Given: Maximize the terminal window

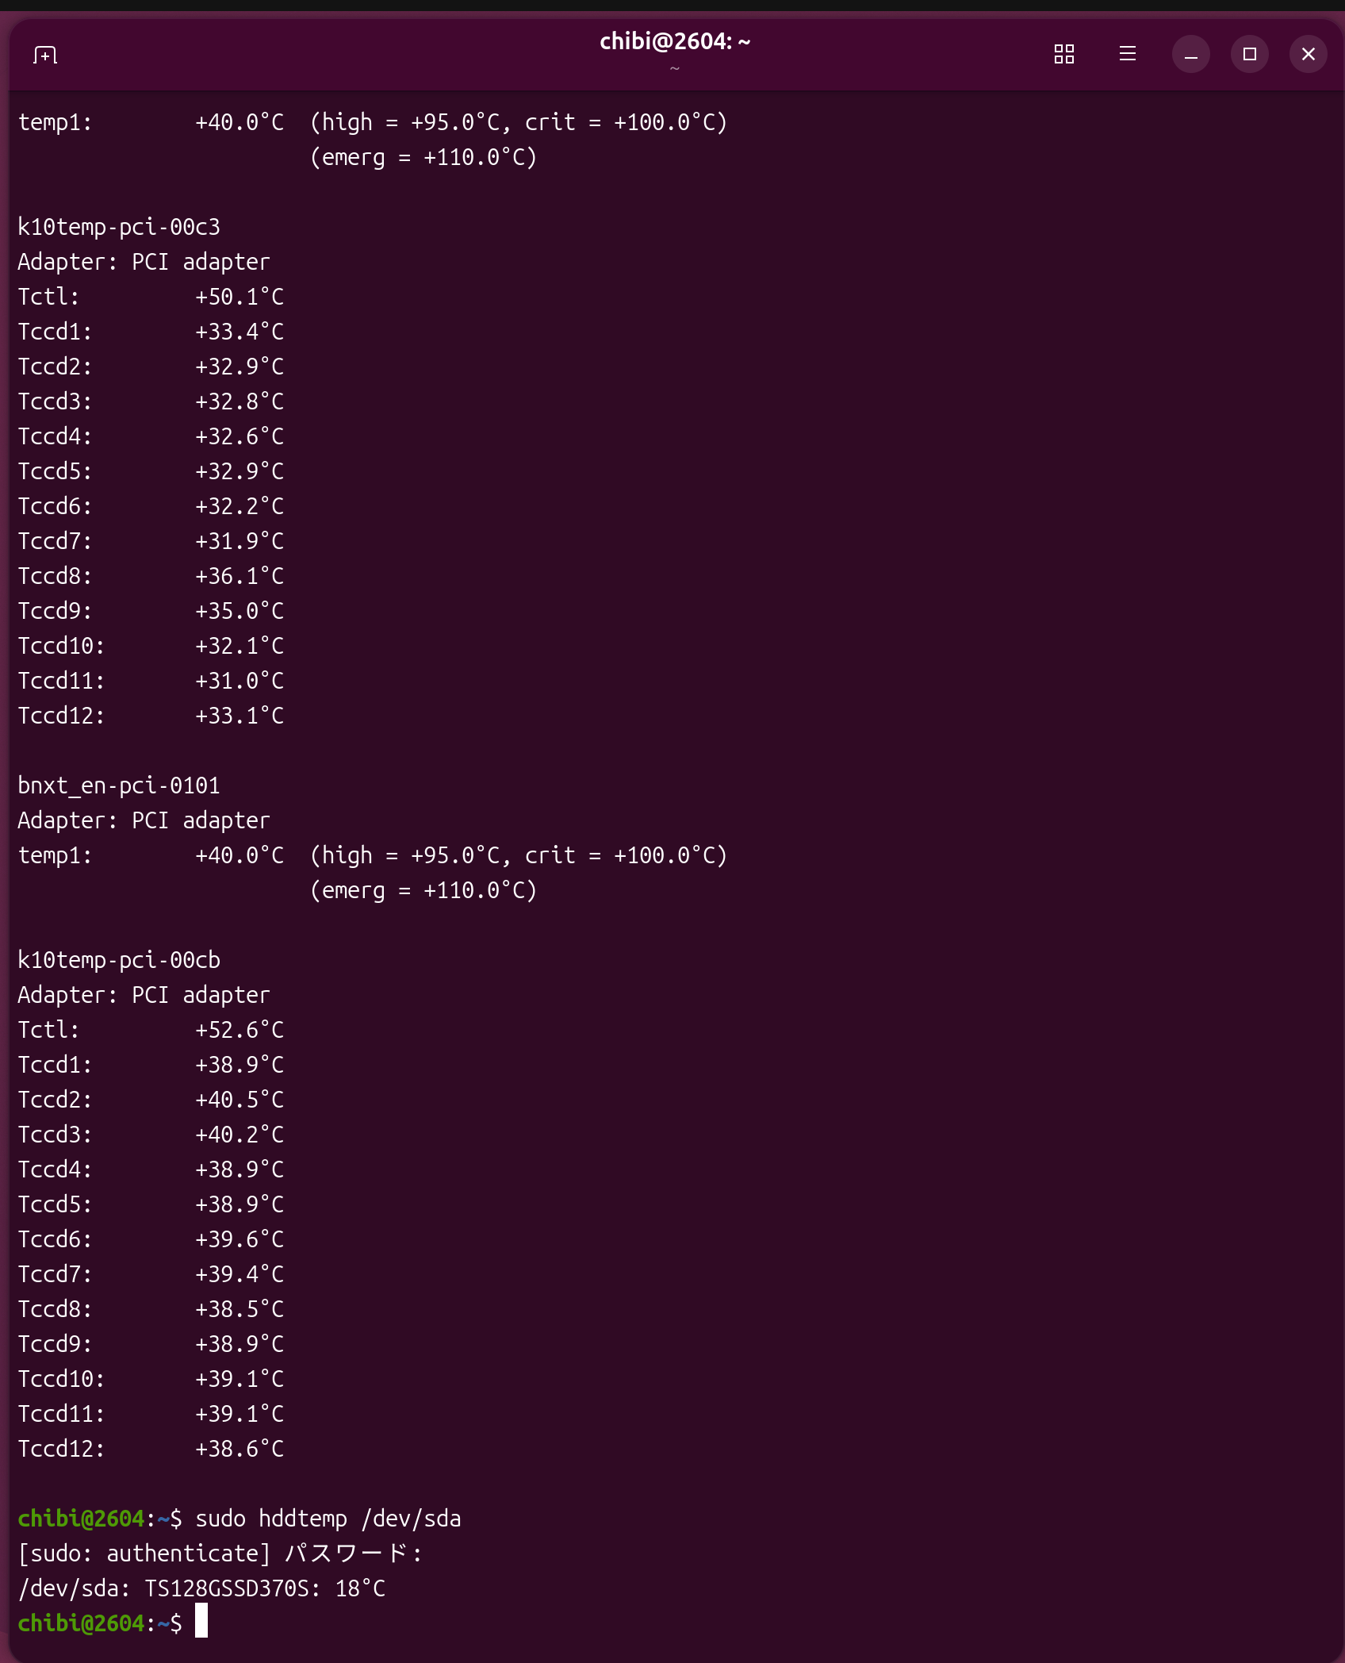Looking at the screenshot, I should tap(1249, 54).
